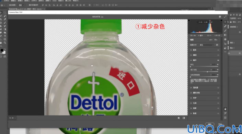Click 取消 button in Camera Raw

220,124
